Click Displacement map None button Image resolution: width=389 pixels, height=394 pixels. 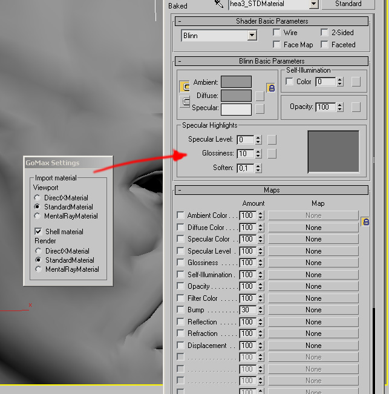tap(313, 346)
